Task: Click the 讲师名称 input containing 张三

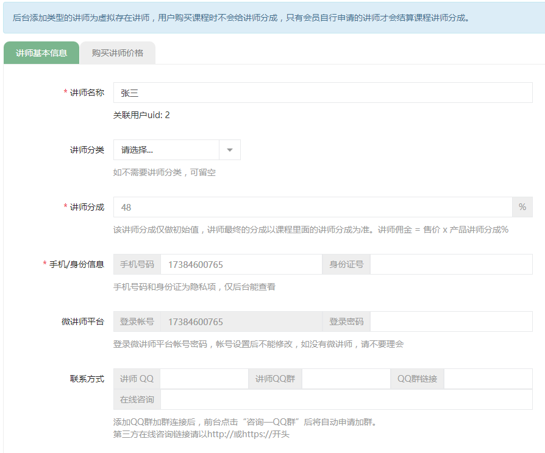Action: tap(323, 93)
